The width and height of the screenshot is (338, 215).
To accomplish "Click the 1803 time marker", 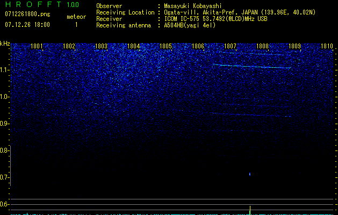I will (101, 46).
